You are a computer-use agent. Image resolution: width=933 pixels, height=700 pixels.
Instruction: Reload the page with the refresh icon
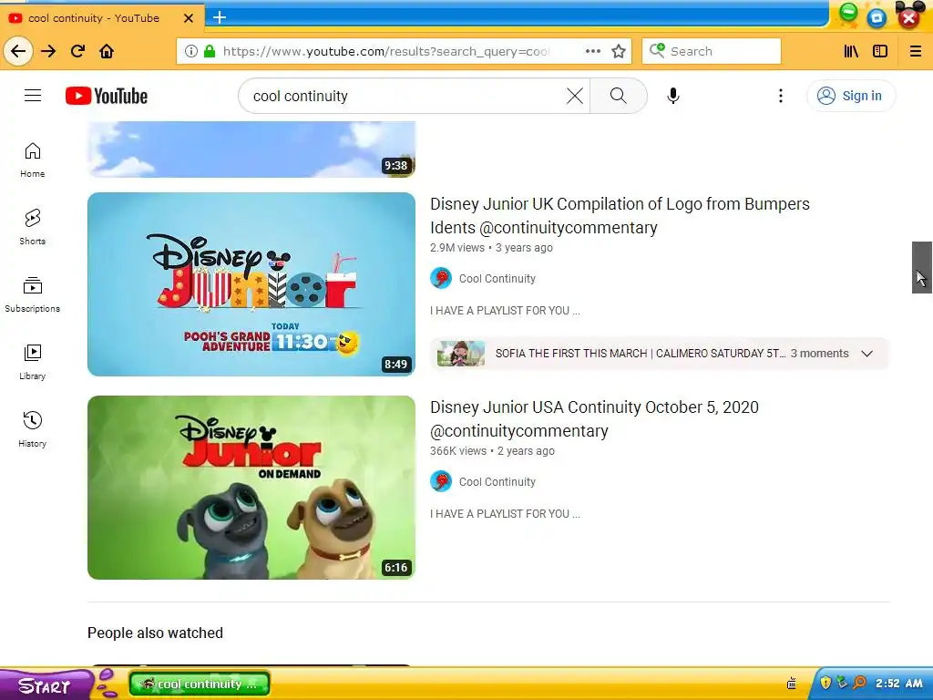(78, 51)
